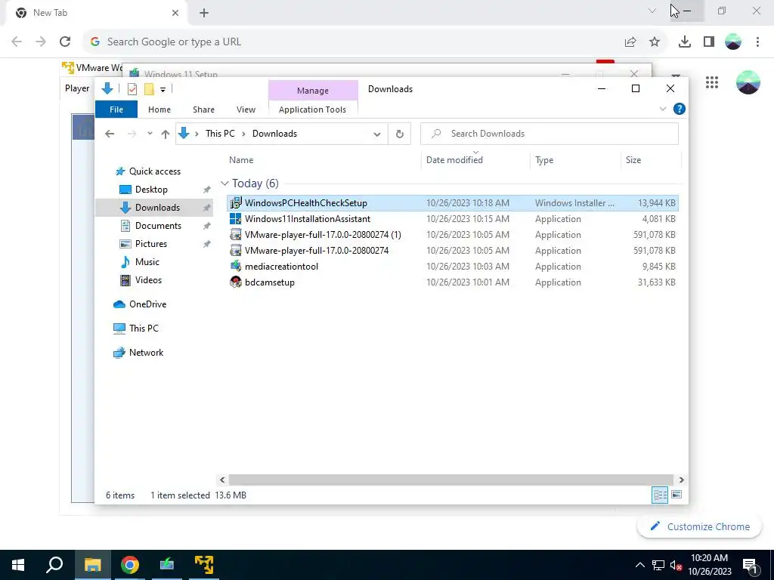The height and width of the screenshot is (580, 774).
Task: Click the Windows11InstallationAssistant file icon
Action: click(x=236, y=218)
